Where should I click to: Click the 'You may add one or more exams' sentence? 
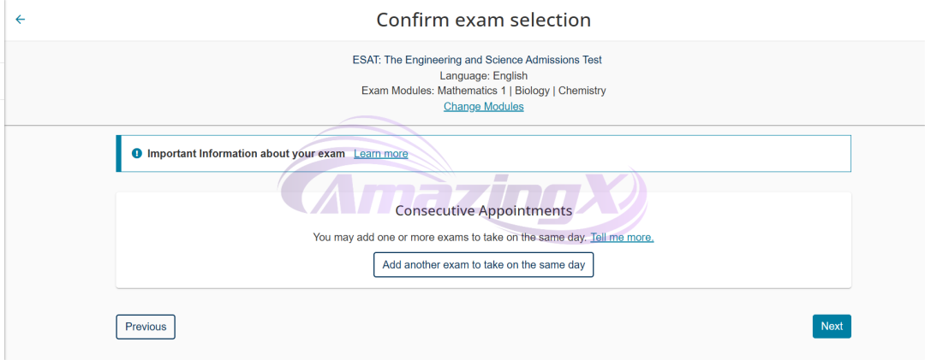coord(450,237)
